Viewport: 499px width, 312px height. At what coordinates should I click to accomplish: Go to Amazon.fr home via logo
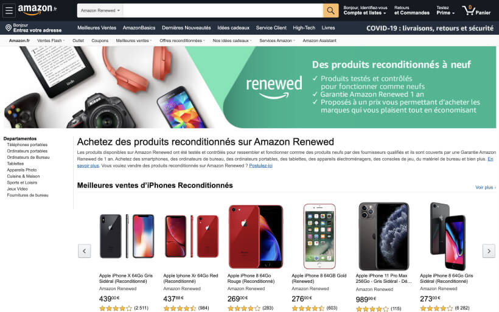(37, 10)
